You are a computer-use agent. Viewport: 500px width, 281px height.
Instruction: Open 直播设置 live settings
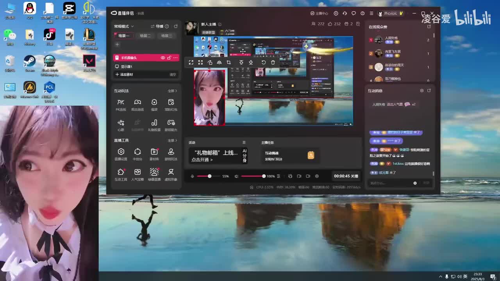coord(121,155)
